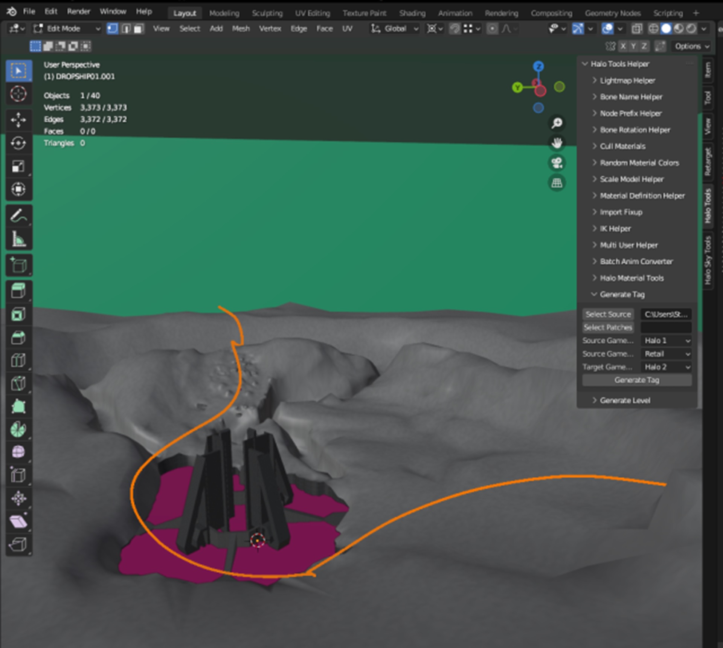Open the Mesh menu
This screenshot has height=648, width=723.
click(241, 29)
